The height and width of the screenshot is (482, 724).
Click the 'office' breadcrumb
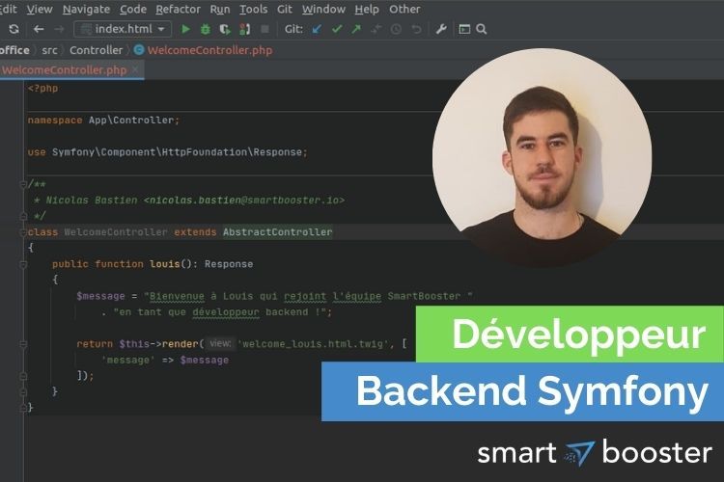pyautogui.click(x=14, y=50)
